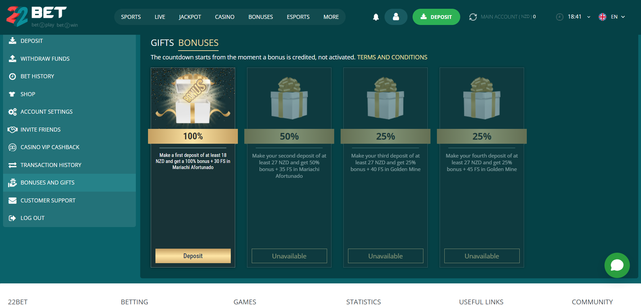Click the 100% bonus gift box image
The image size is (641, 306).
click(193, 98)
